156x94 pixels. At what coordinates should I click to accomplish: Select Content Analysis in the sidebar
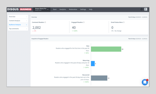(x=18, y=21)
